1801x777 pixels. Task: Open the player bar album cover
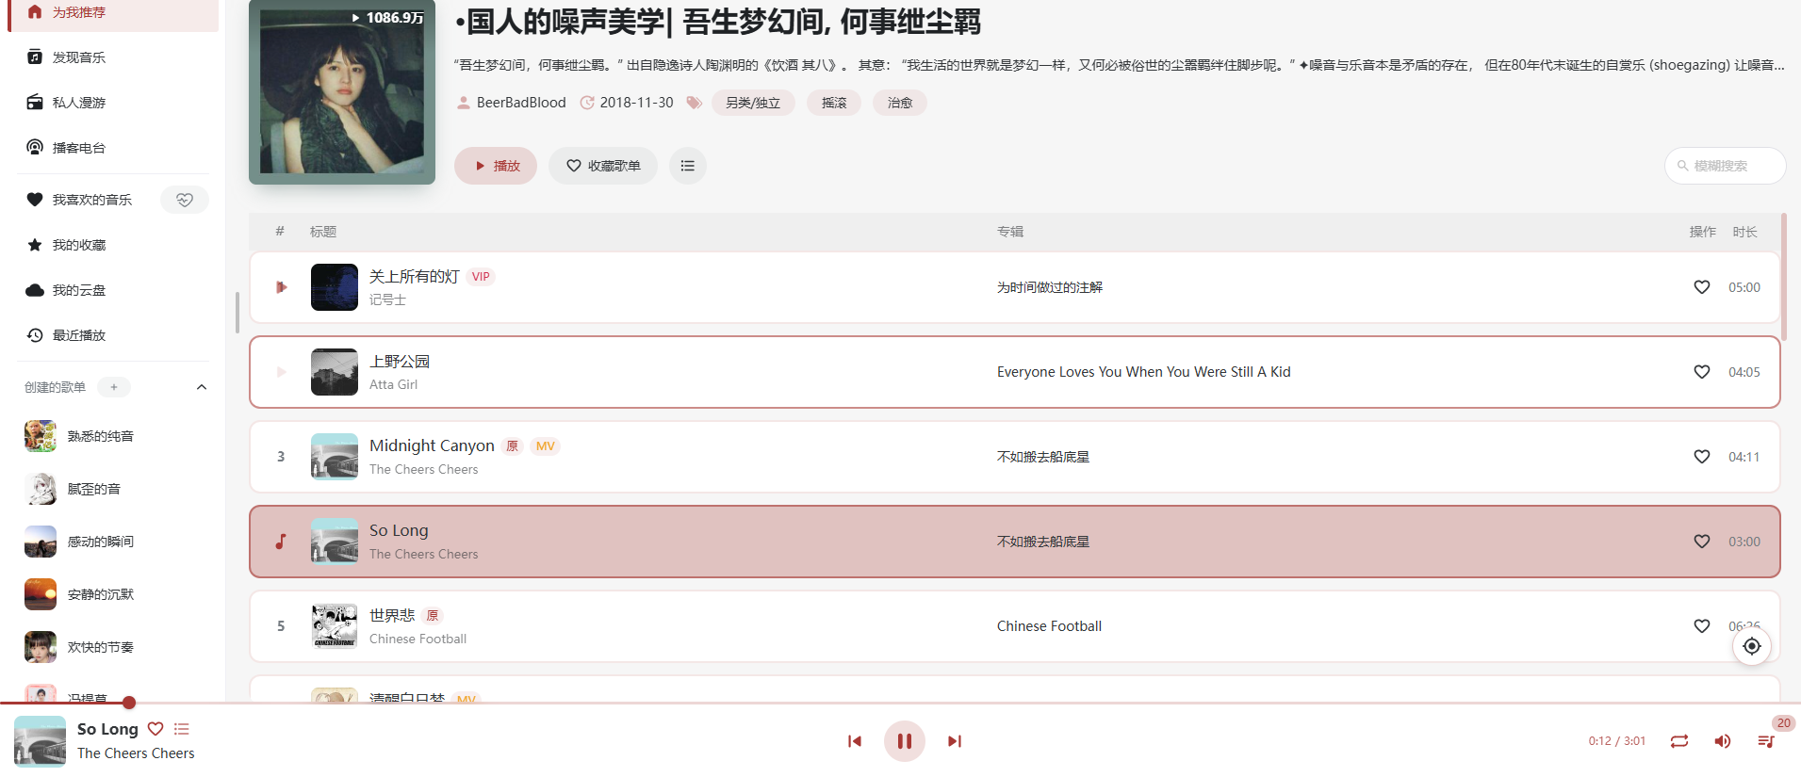point(41,741)
